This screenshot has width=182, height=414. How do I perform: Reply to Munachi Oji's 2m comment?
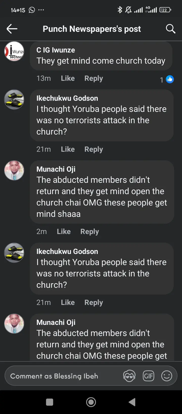tap(89, 231)
